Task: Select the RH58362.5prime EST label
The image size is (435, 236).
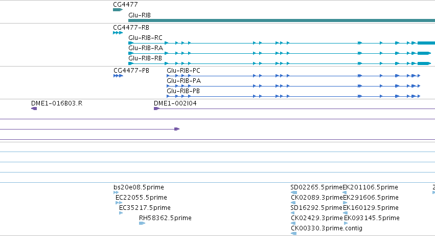Action: point(165,218)
